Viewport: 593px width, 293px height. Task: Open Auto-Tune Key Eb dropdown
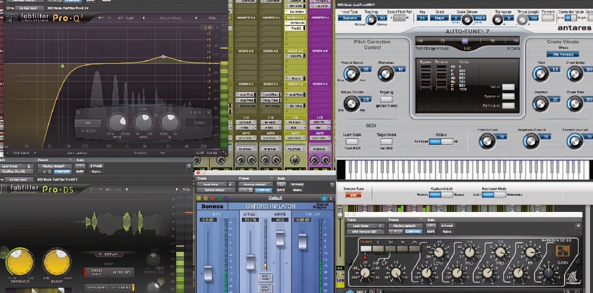coord(422,17)
